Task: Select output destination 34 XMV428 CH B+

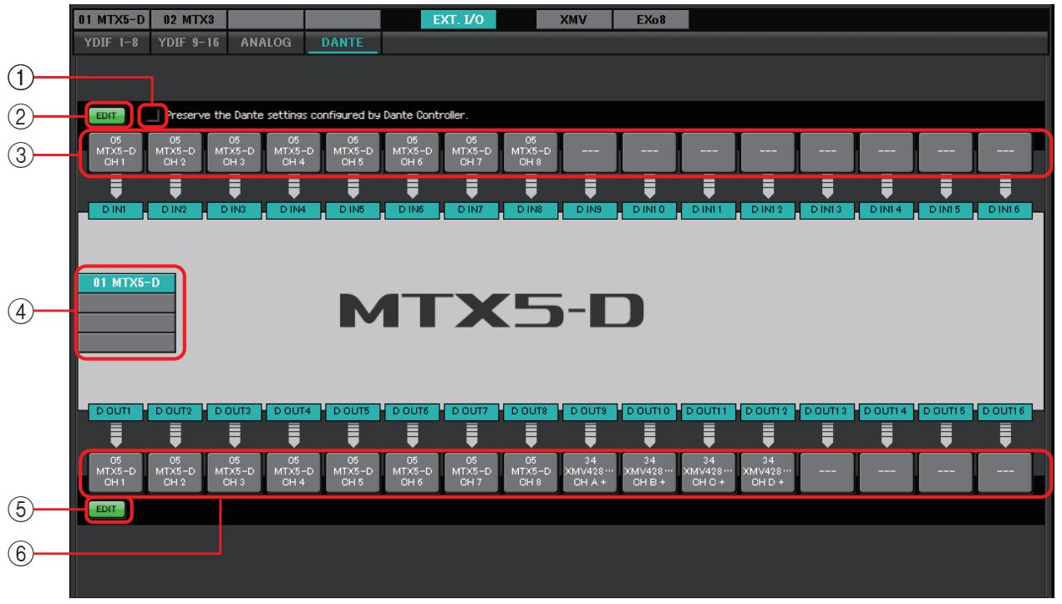Action: 650,473
